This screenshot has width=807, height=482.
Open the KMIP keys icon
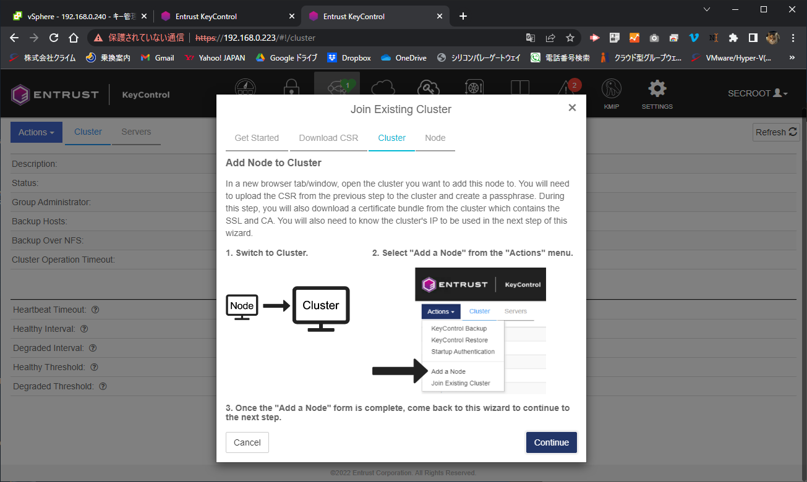[611, 94]
